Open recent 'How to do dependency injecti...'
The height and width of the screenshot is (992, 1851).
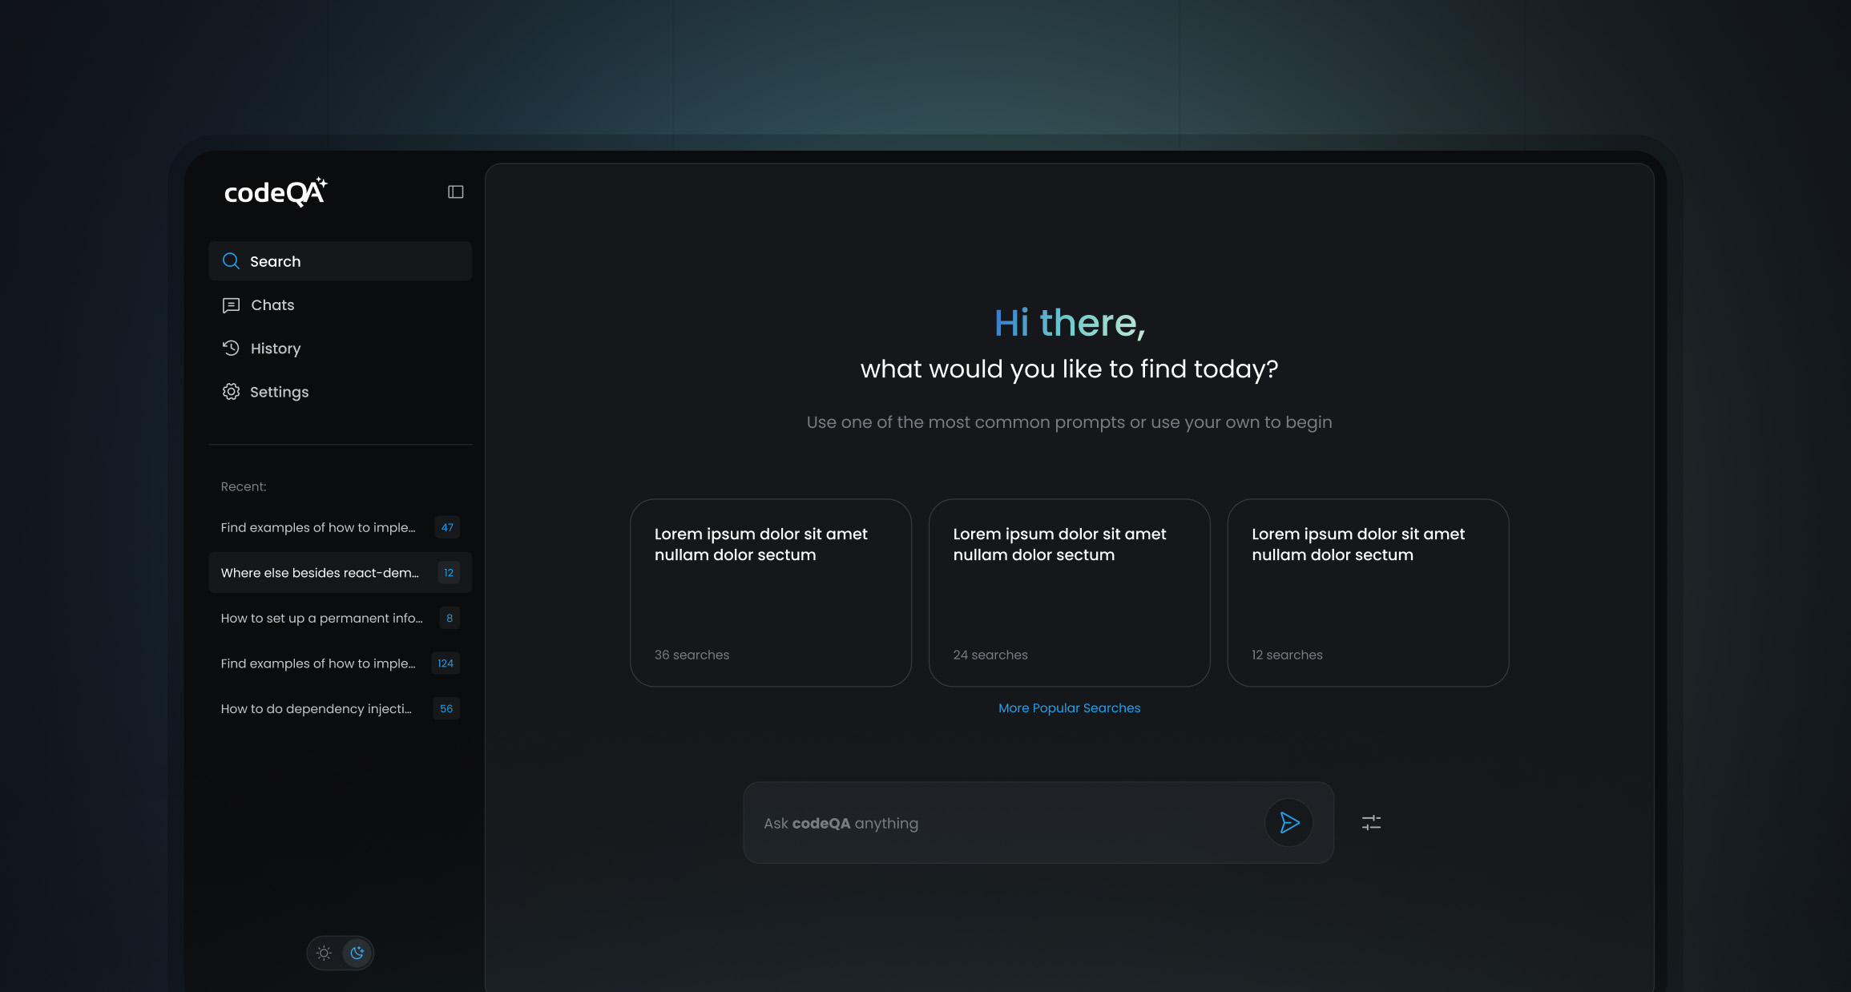point(341,708)
